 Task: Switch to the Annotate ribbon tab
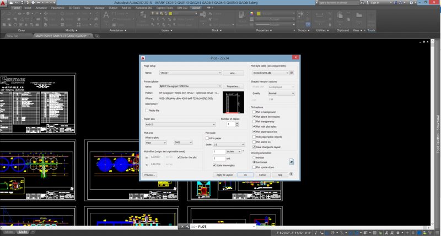[41, 8]
